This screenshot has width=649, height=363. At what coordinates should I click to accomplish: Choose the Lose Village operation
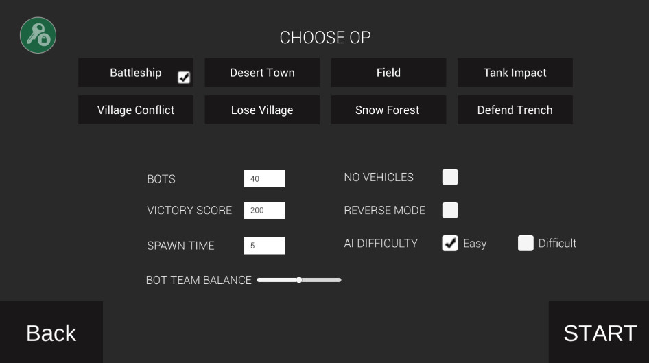pos(262,110)
